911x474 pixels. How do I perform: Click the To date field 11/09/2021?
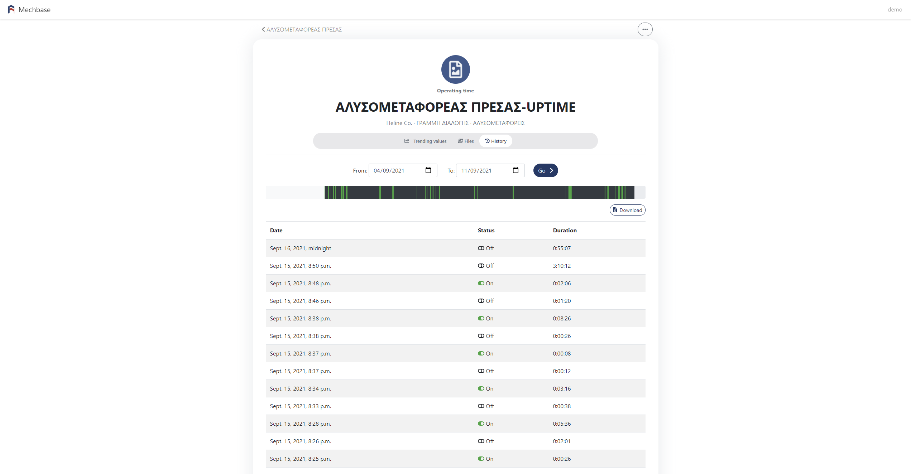pos(490,170)
